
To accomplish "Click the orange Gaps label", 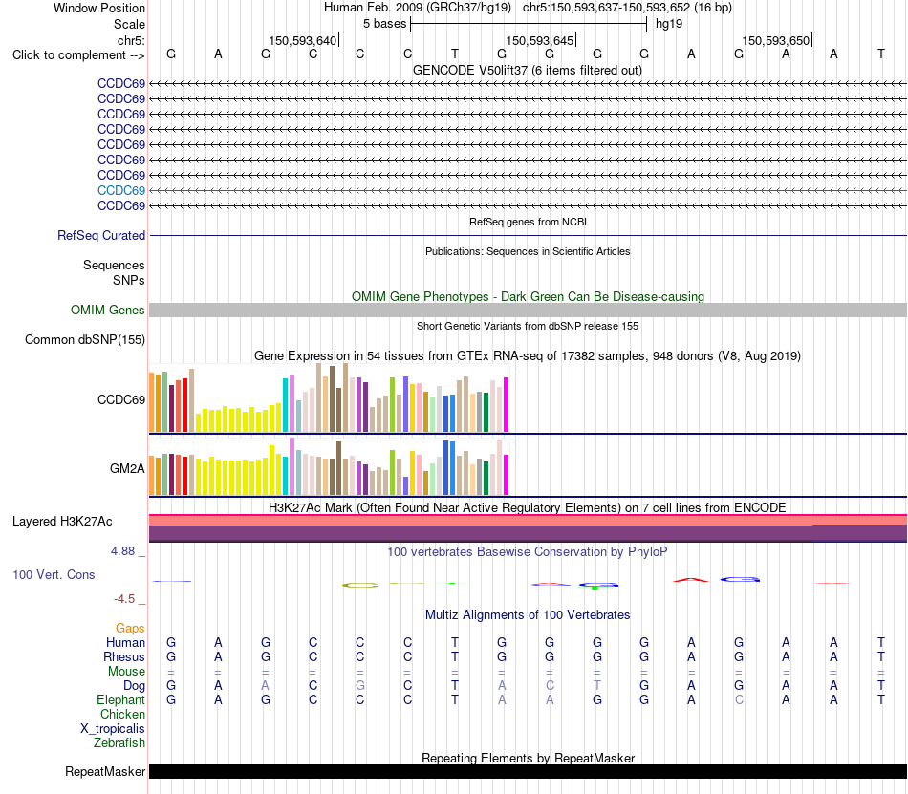I will [x=130, y=629].
